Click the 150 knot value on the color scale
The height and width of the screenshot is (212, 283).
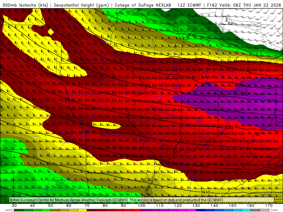[232, 206]
